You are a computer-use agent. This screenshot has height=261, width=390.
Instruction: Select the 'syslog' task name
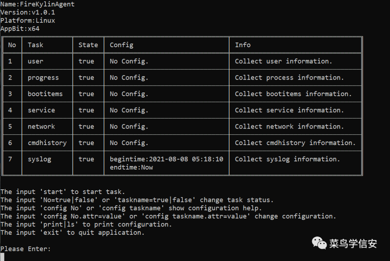click(x=39, y=159)
